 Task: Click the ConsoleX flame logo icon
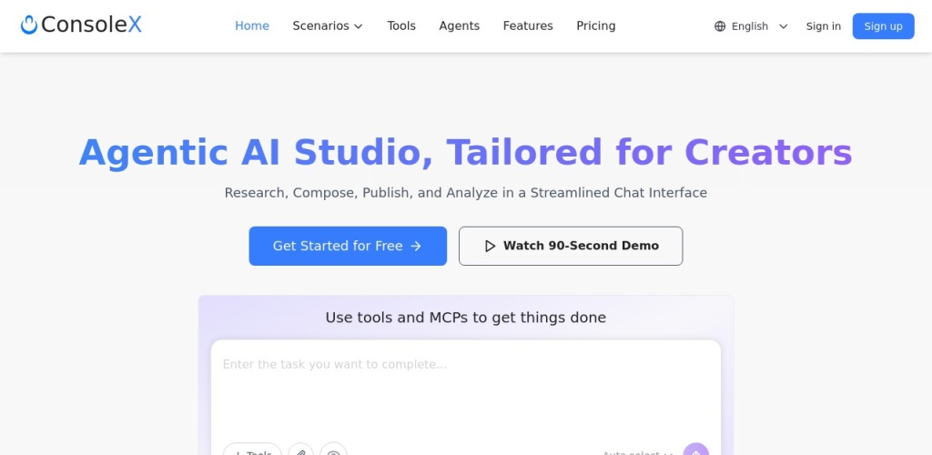(29, 25)
